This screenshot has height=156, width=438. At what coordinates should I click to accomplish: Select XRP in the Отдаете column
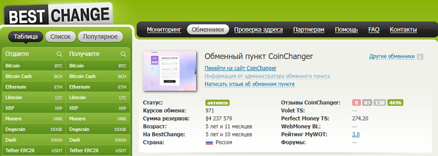coord(34,108)
